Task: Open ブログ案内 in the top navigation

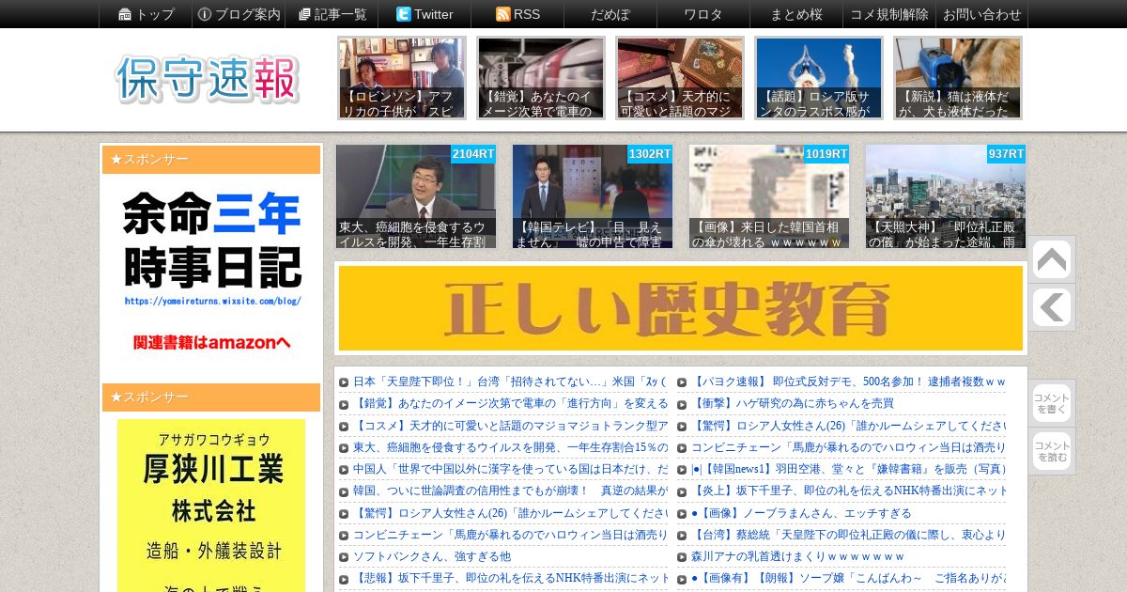Action: [x=239, y=14]
